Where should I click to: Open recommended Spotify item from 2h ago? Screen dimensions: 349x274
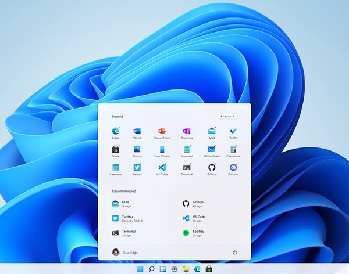pyautogui.click(x=193, y=233)
